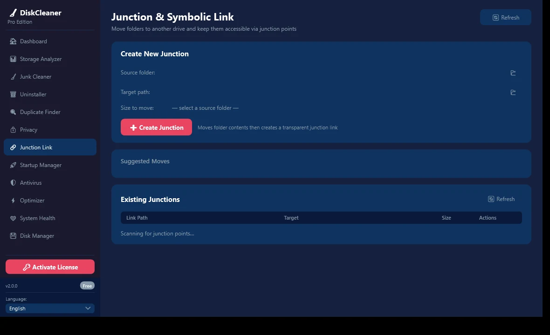The image size is (550, 335).
Task: Go to Storage Analyzer section
Action: [50, 59]
